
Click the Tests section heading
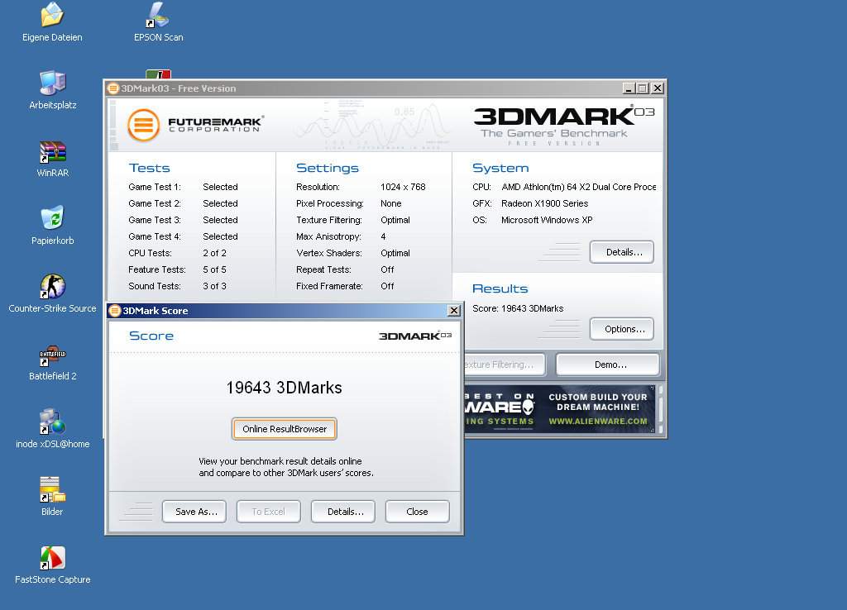click(149, 168)
